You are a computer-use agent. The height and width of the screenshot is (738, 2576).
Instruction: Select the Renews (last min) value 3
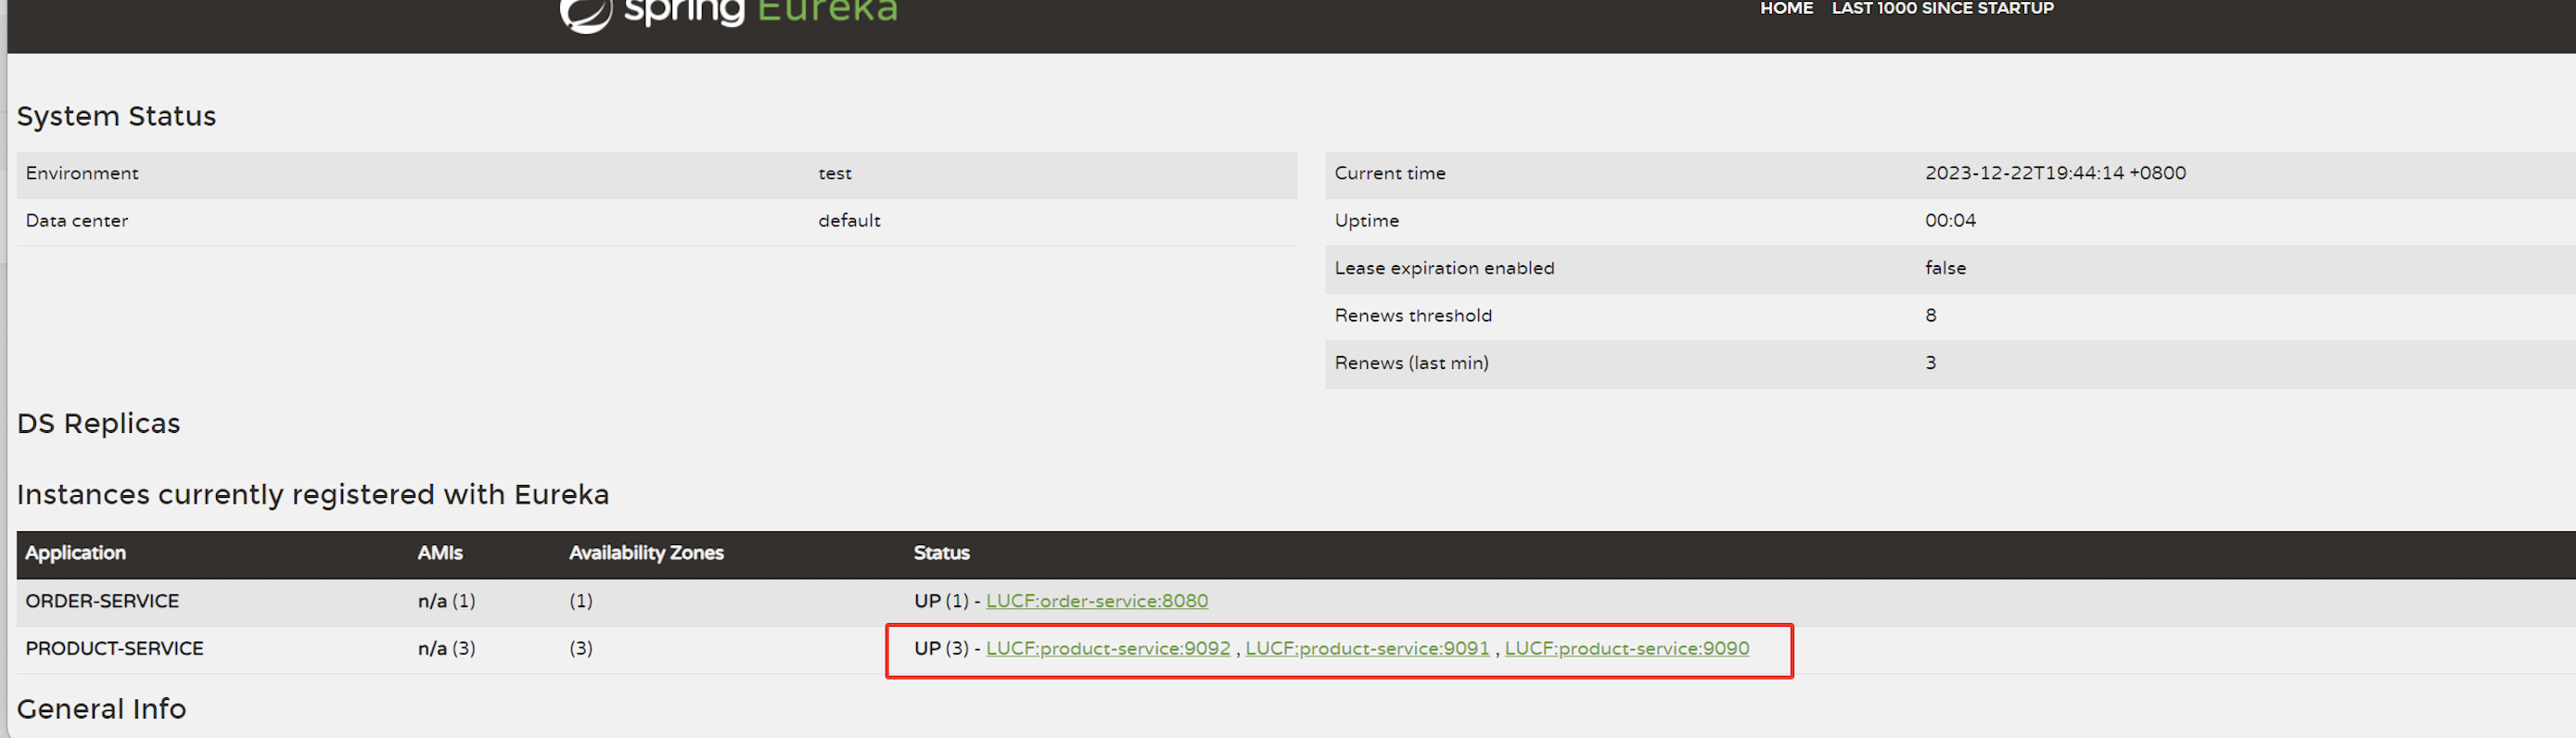click(1930, 363)
